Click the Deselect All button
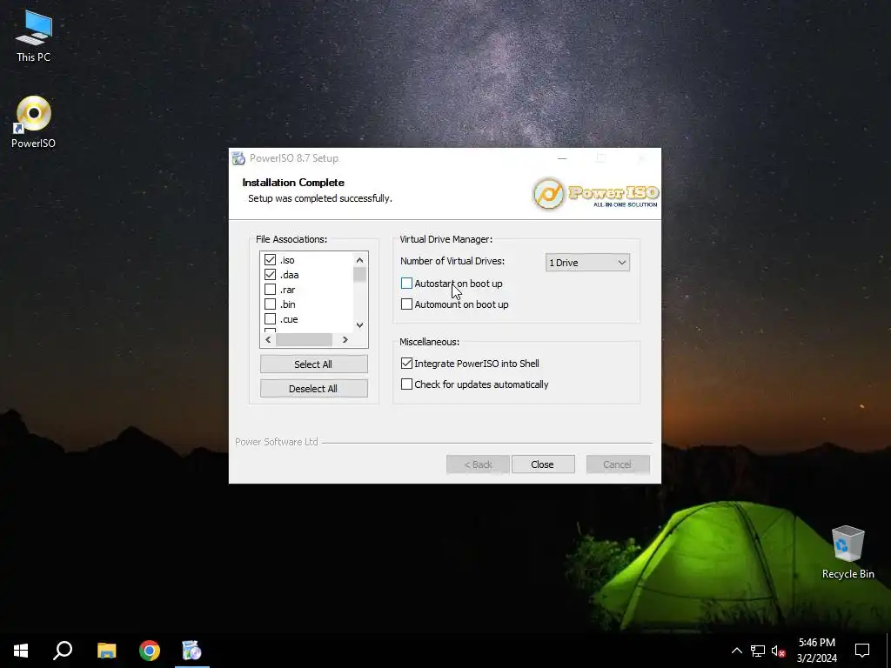This screenshot has height=668, width=891. [x=313, y=389]
